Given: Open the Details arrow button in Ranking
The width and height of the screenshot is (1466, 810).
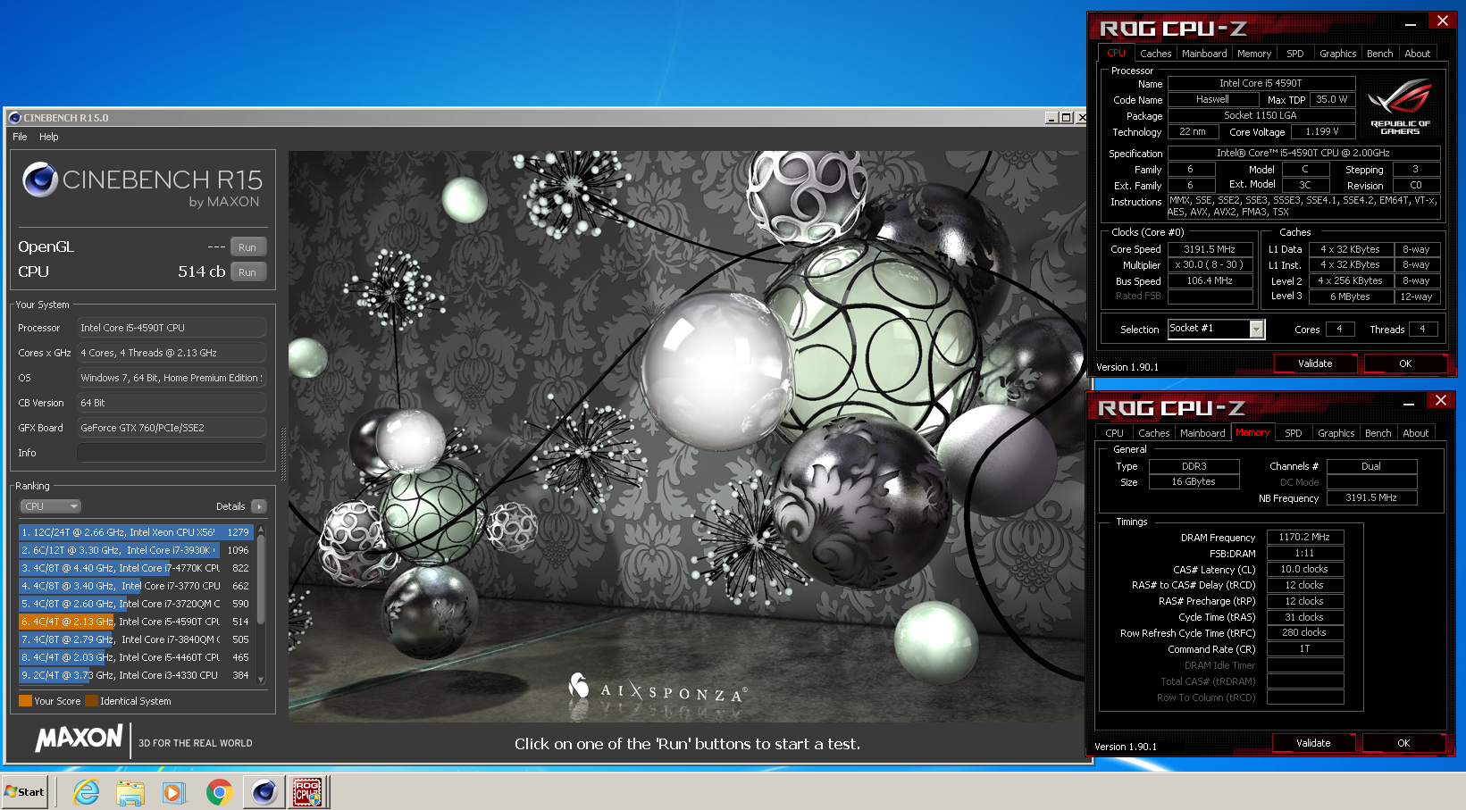Looking at the screenshot, I should point(259,506).
